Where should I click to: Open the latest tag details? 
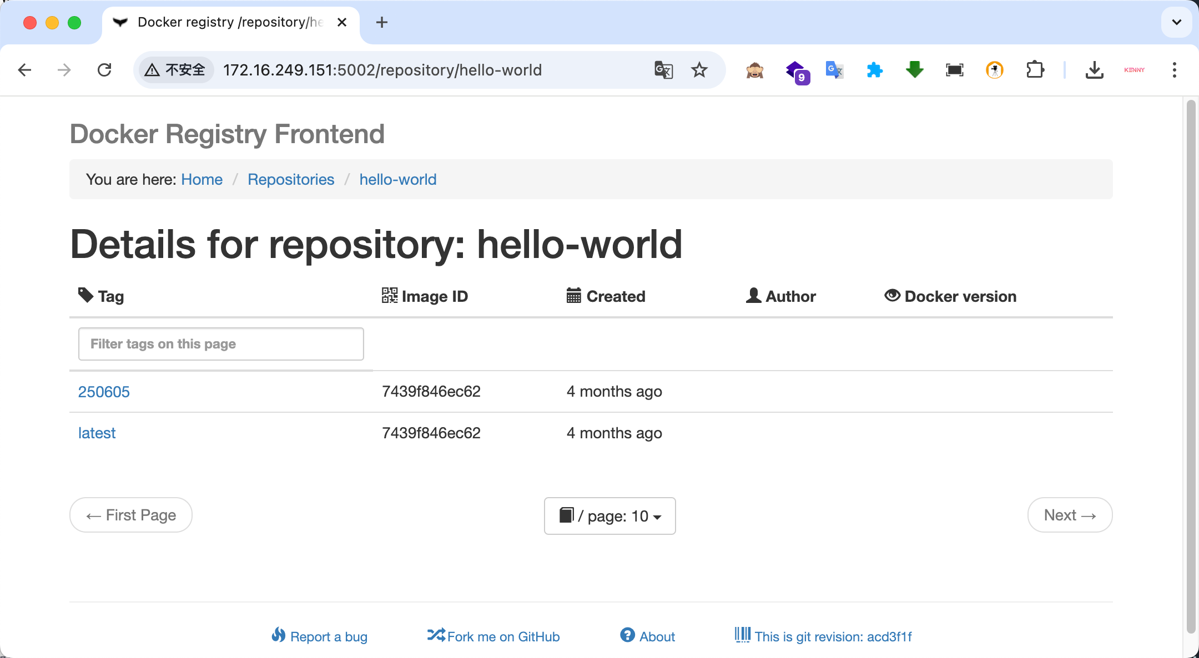97,433
